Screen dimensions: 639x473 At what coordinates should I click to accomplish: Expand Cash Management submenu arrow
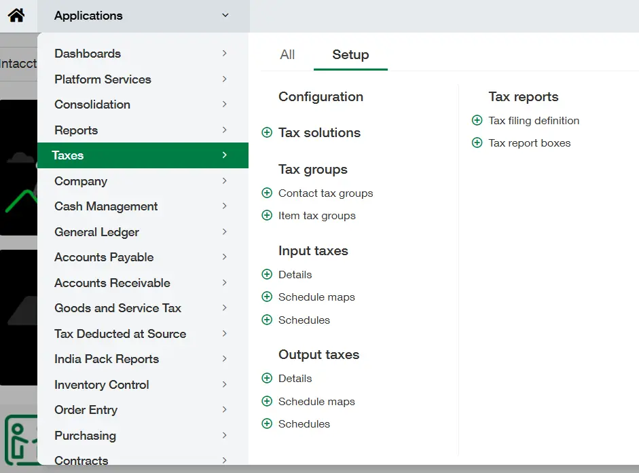[225, 206]
